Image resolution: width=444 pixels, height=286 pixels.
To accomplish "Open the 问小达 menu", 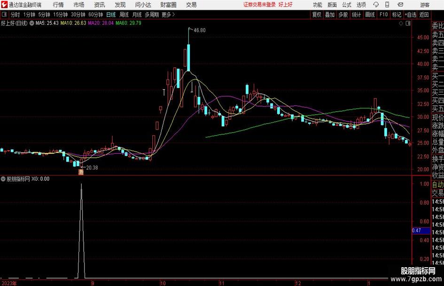I will (143, 5).
